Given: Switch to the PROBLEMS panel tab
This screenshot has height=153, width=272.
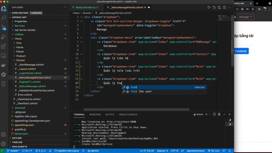Looking at the screenshot, I should pos(95,114).
